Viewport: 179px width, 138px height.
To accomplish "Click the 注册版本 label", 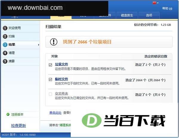I will click(x=17, y=114).
